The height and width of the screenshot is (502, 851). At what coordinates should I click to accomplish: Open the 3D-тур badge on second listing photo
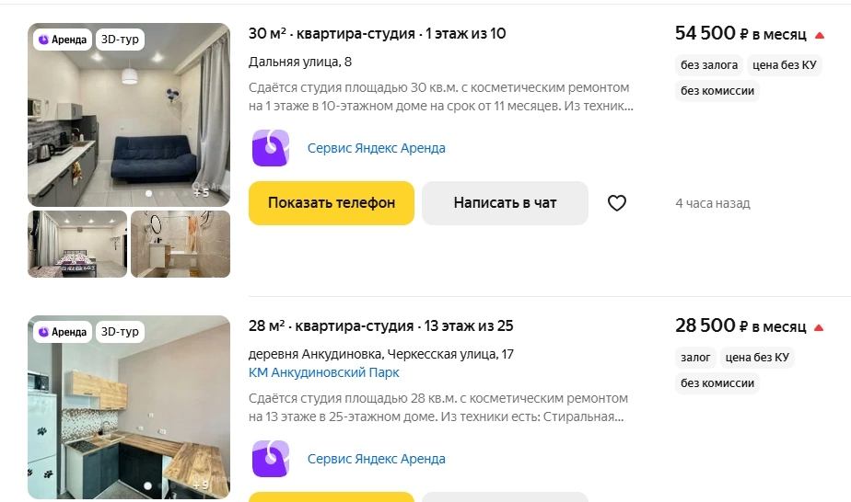click(x=120, y=332)
